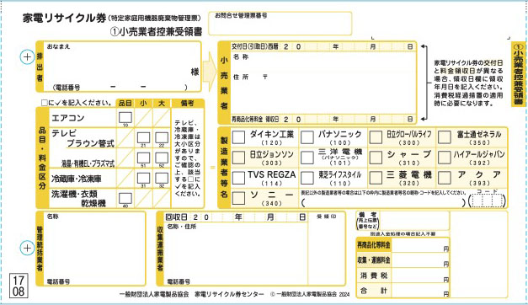Click the 管理統括業者 電話番号 field
Screen dimensions: 528x305
[95, 281]
